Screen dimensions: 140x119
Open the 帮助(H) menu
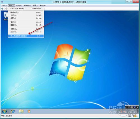(x=43, y=6)
